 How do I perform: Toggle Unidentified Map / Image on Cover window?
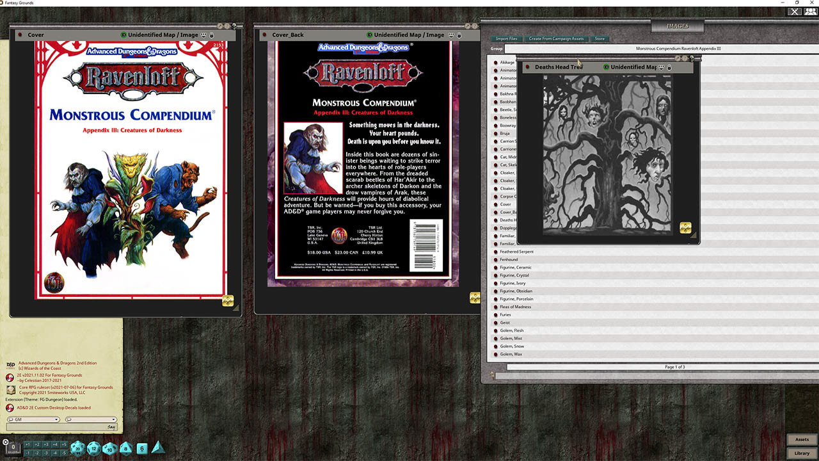pos(123,35)
